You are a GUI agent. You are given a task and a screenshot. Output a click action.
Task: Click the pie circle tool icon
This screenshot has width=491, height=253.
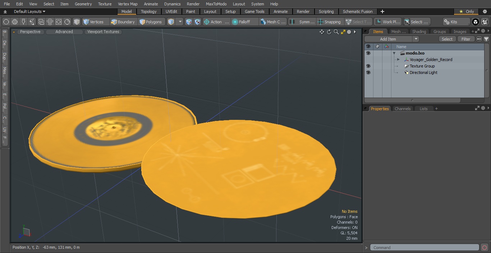67,22
